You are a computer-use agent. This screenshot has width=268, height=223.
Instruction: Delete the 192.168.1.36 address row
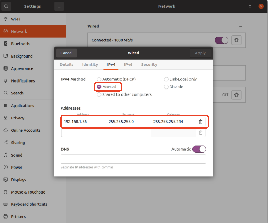point(201,122)
